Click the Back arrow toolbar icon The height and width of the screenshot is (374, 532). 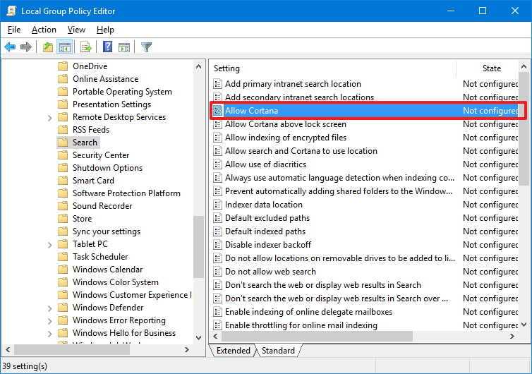tap(10, 47)
